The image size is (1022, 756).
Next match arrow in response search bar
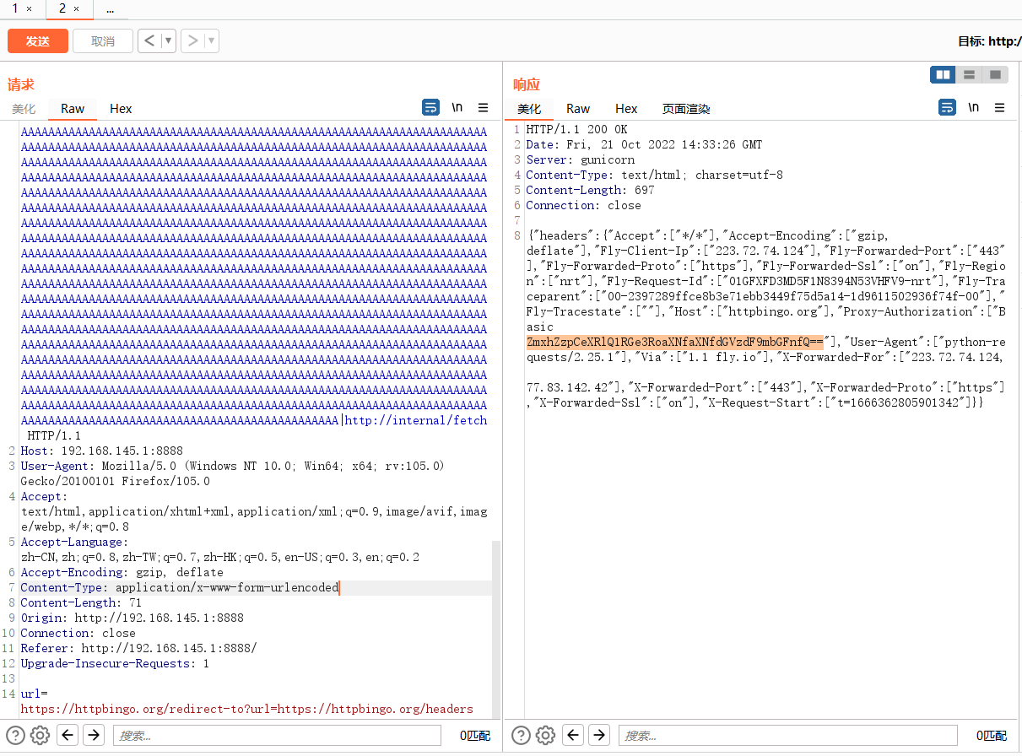pos(598,735)
